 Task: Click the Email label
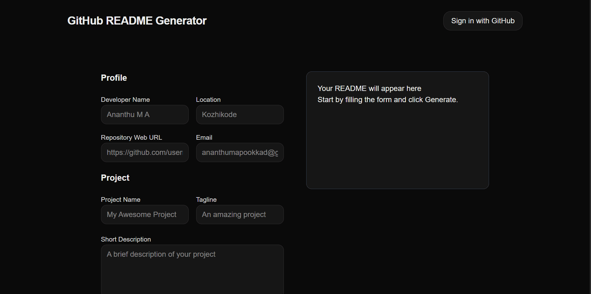tap(204, 138)
